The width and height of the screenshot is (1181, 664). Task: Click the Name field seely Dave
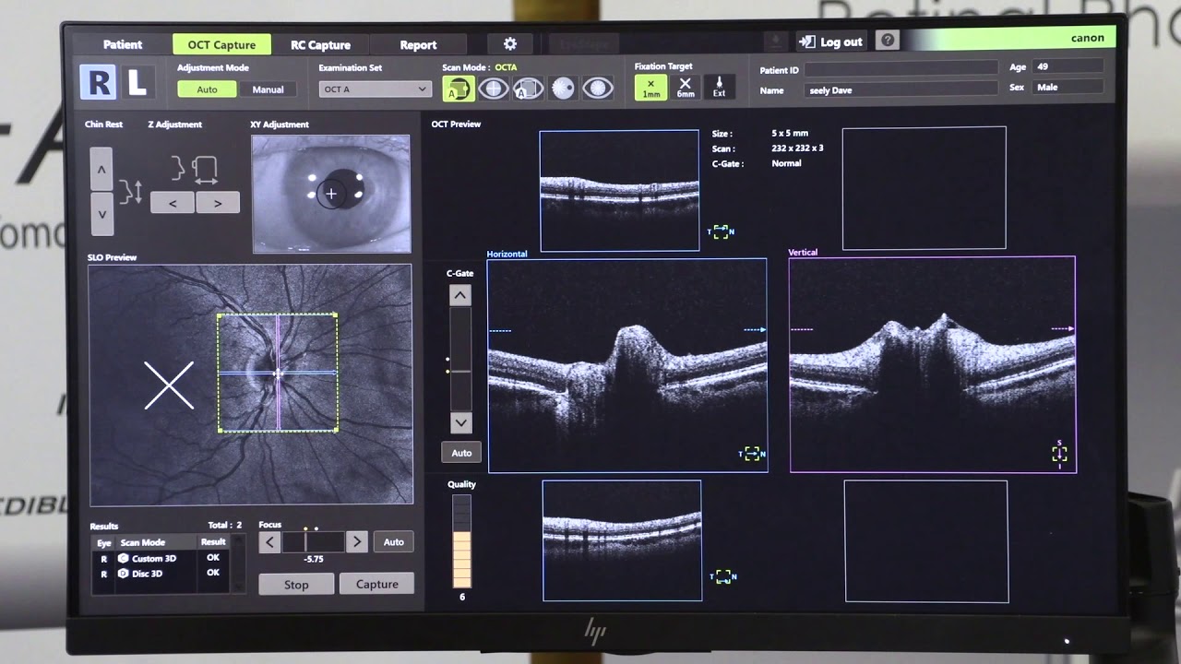(x=901, y=90)
